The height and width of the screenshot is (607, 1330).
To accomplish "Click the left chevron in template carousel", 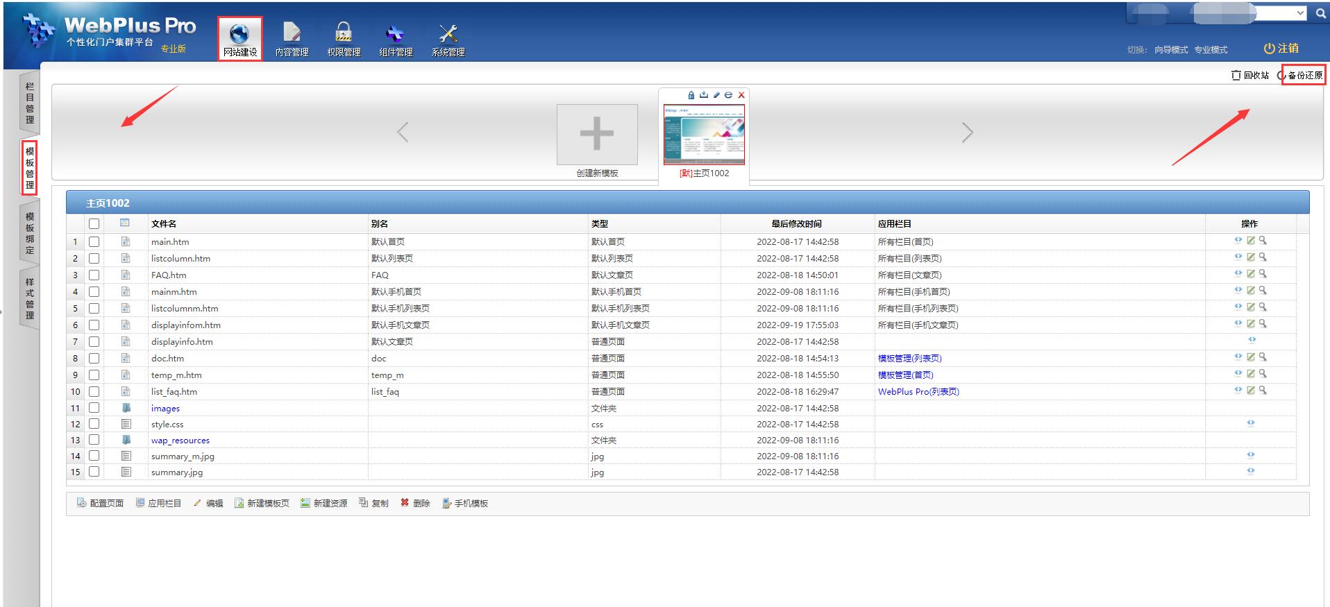I will tap(403, 132).
